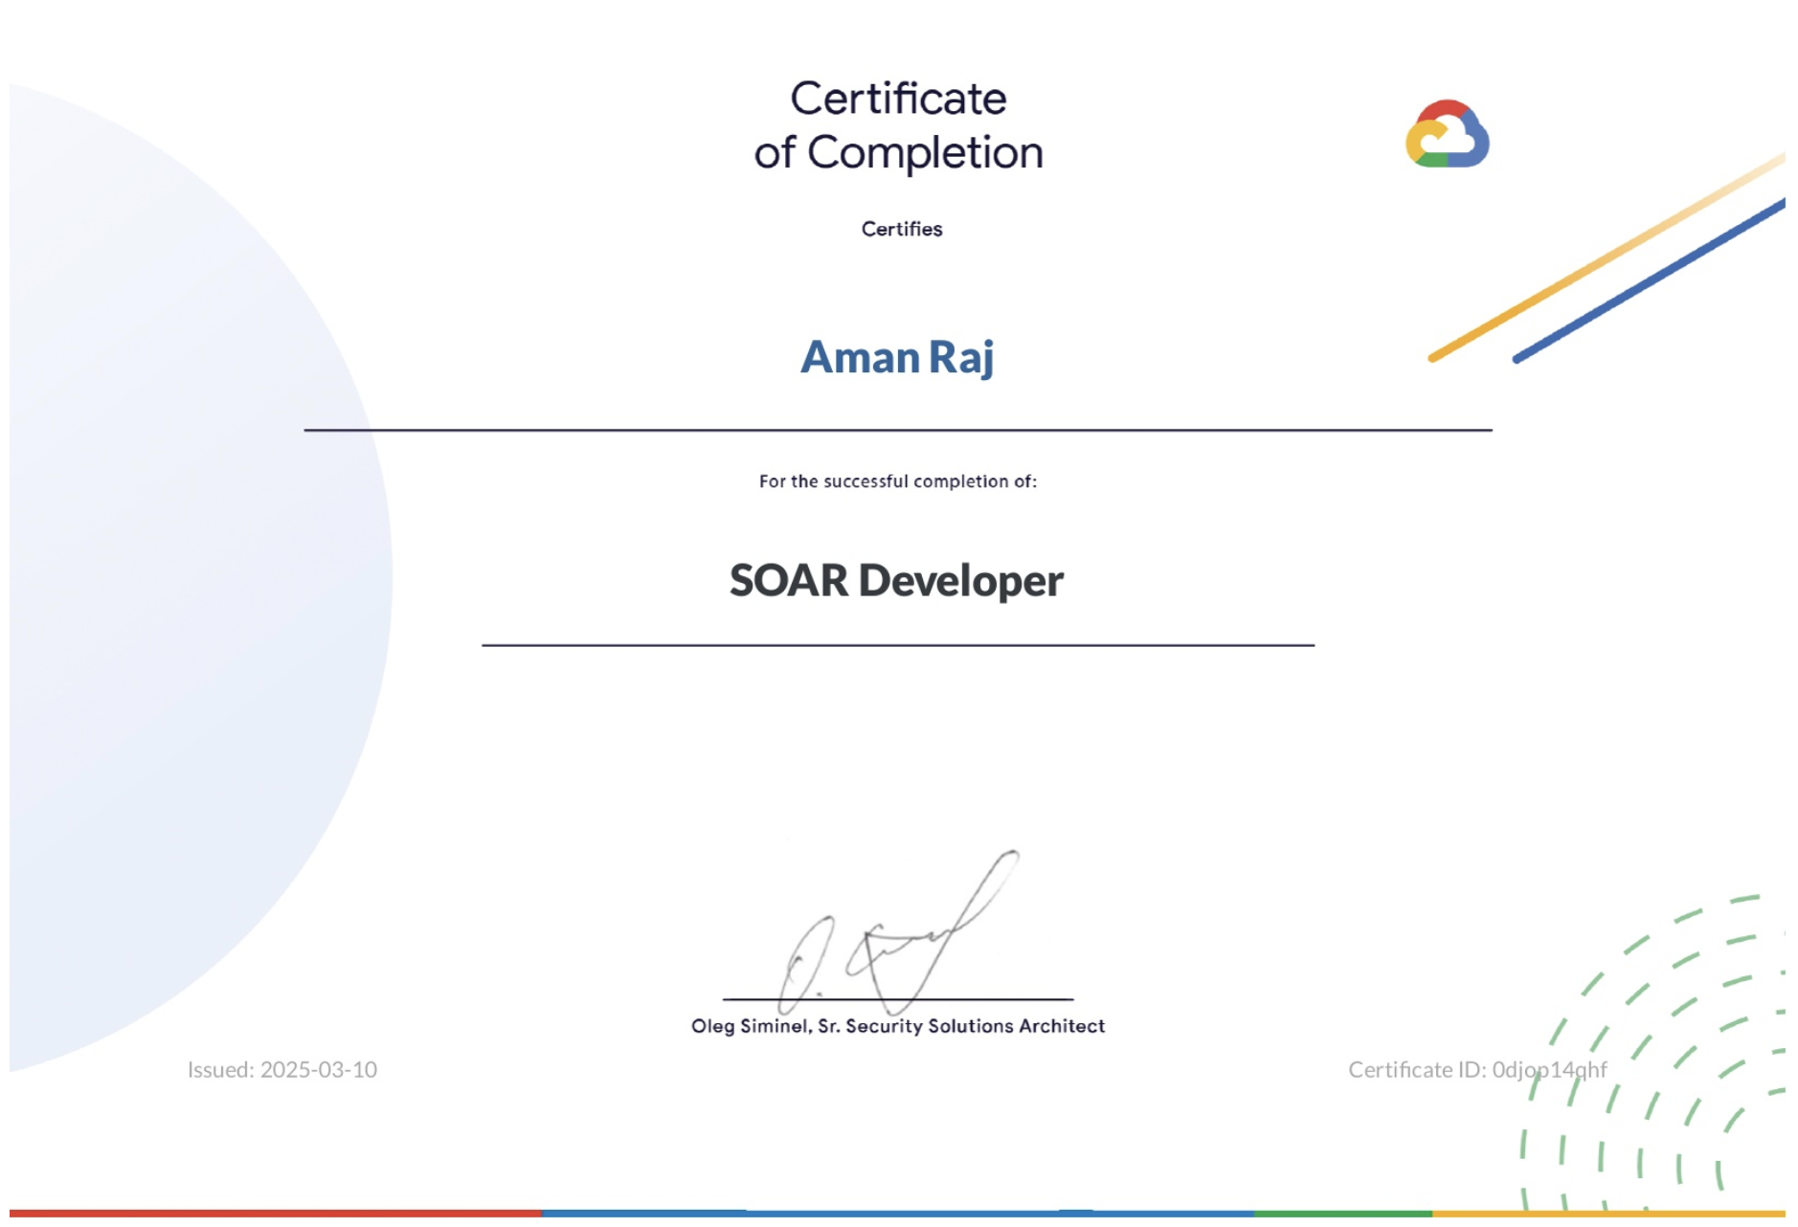Viewport: 1798px width, 1227px height.
Task: Click the green segment of the cloud logo
Action: click(1434, 161)
